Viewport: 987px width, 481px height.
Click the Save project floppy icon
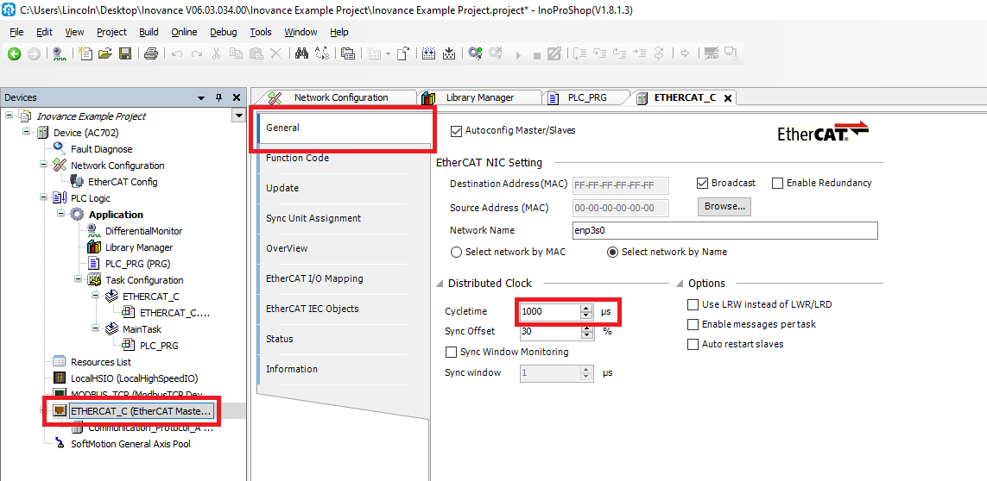pos(125,53)
